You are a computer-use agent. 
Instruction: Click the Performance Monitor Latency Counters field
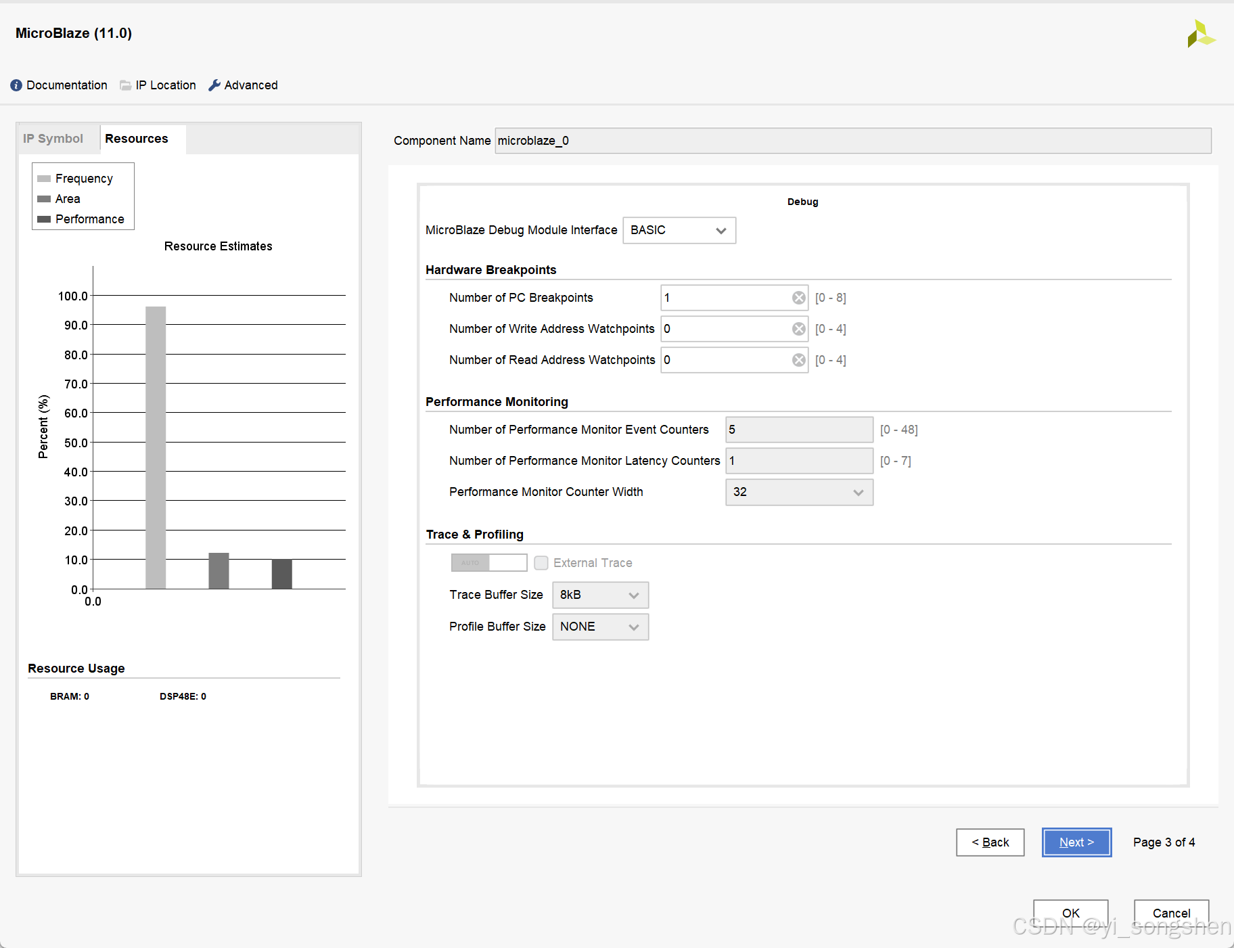799,461
